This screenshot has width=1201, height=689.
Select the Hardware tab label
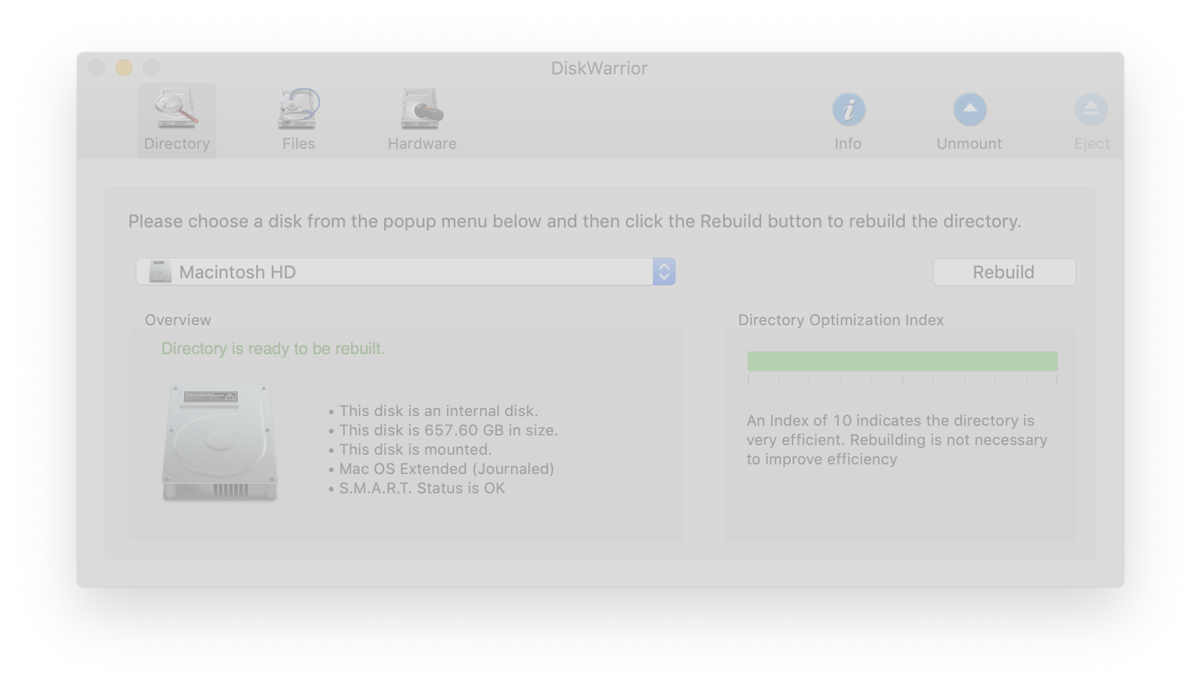[422, 143]
